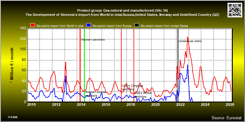Click the x-axis label 2018
The width and height of the screenshot is (245, 122).
131,105
